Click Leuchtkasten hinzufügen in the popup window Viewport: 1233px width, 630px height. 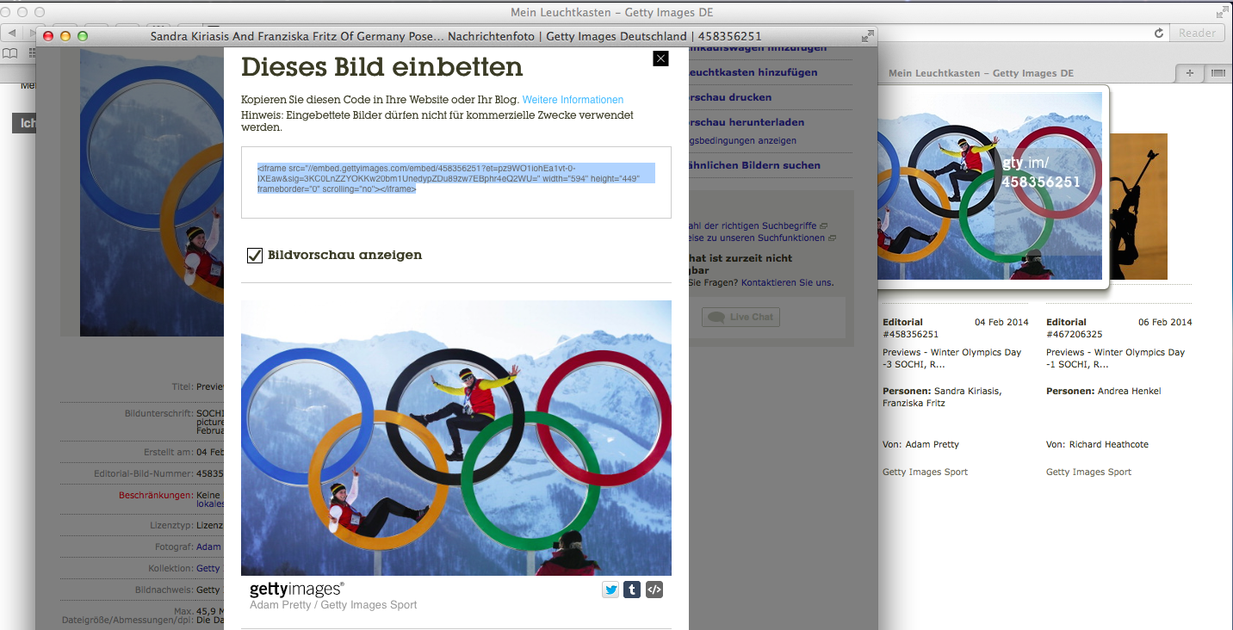tap(753, 72)
